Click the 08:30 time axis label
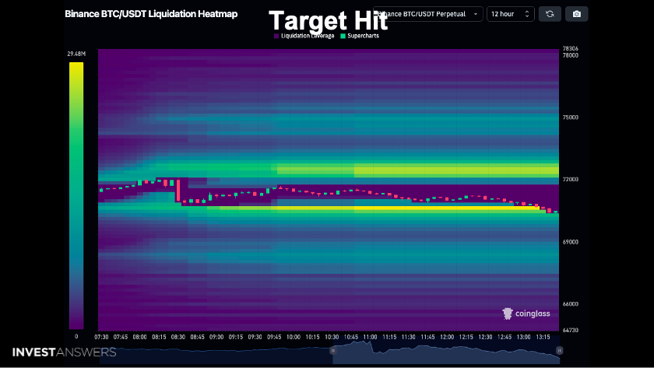The image size is (654, 368). 178,337
